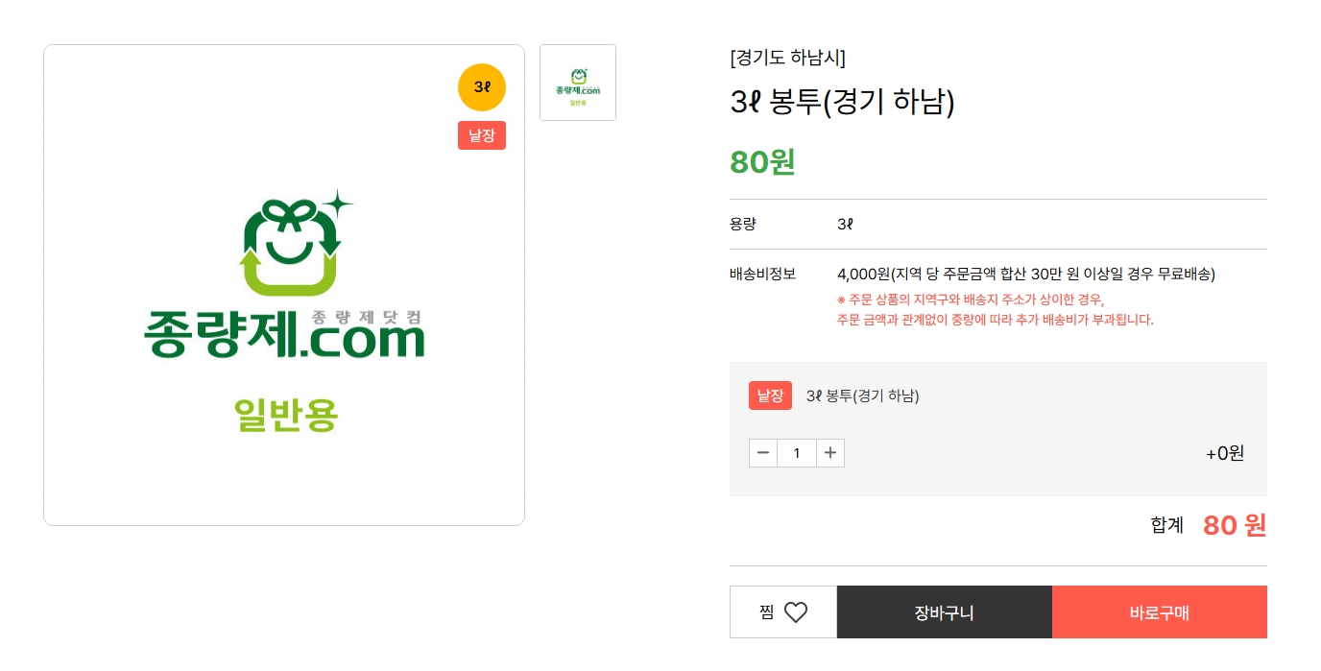Click the 3ℓ 봉투(경기 하남) option name
Screen dimensions: 1321x671
[862, 395]
